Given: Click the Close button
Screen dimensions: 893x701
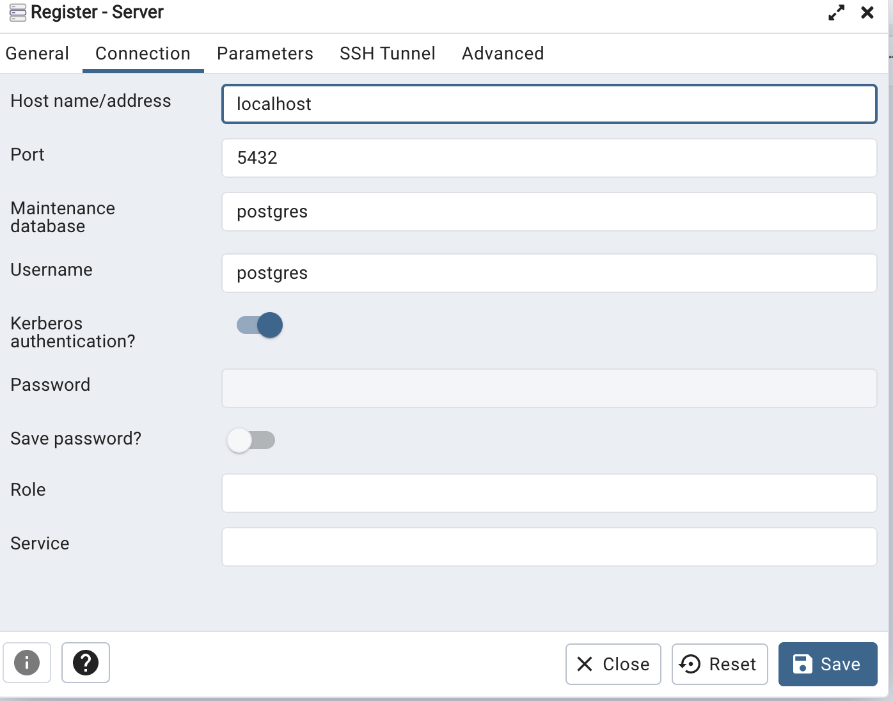Looking at the screenshot, I should (613, 664).
